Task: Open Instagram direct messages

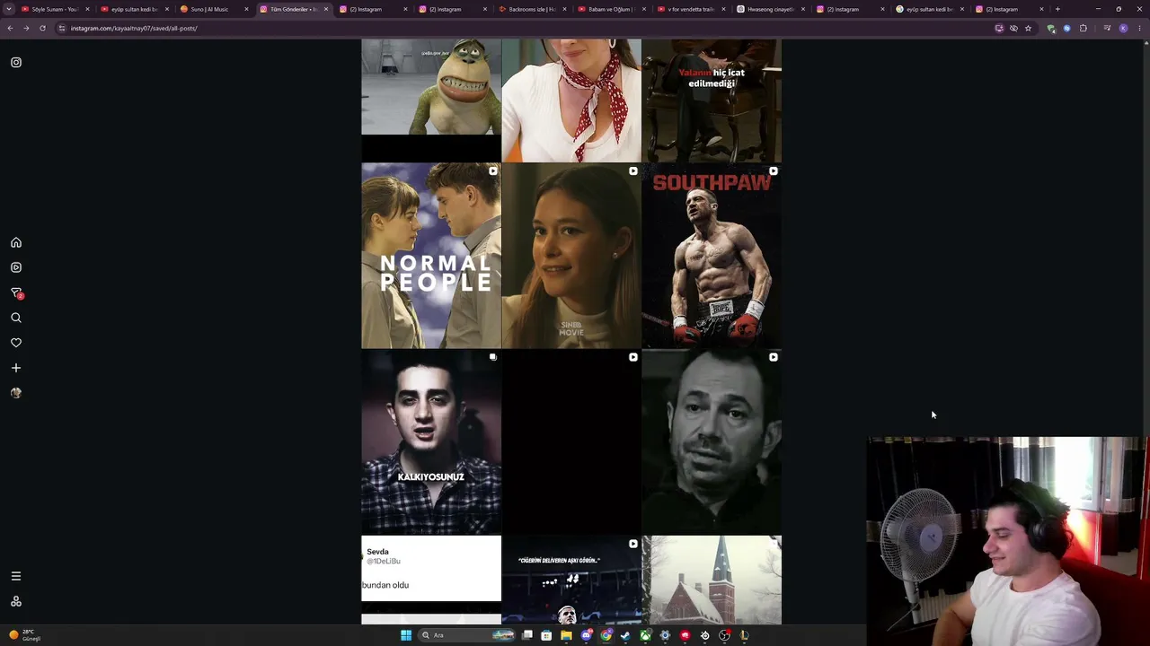Action: 16,292
